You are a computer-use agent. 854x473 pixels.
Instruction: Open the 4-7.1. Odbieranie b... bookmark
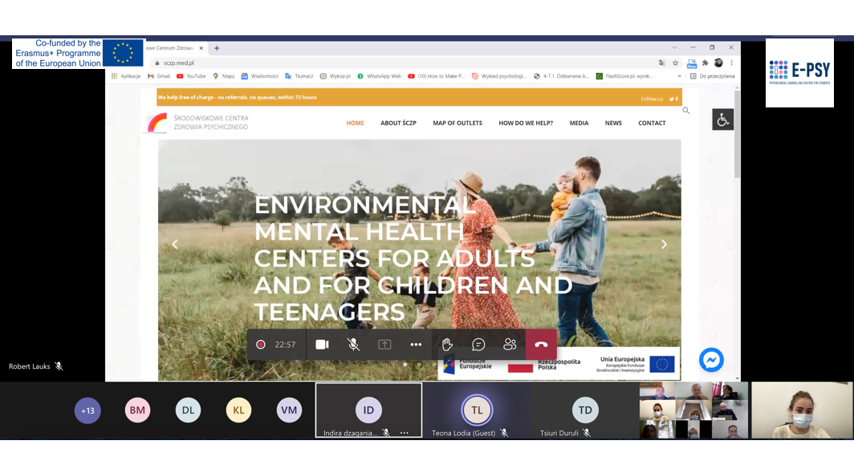562,76
